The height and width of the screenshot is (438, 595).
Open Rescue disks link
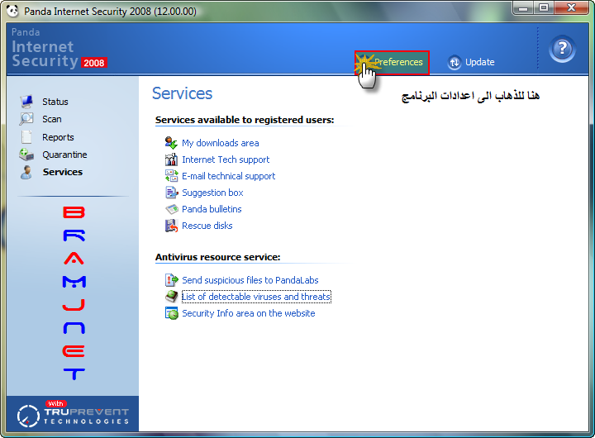pos(207,226)
